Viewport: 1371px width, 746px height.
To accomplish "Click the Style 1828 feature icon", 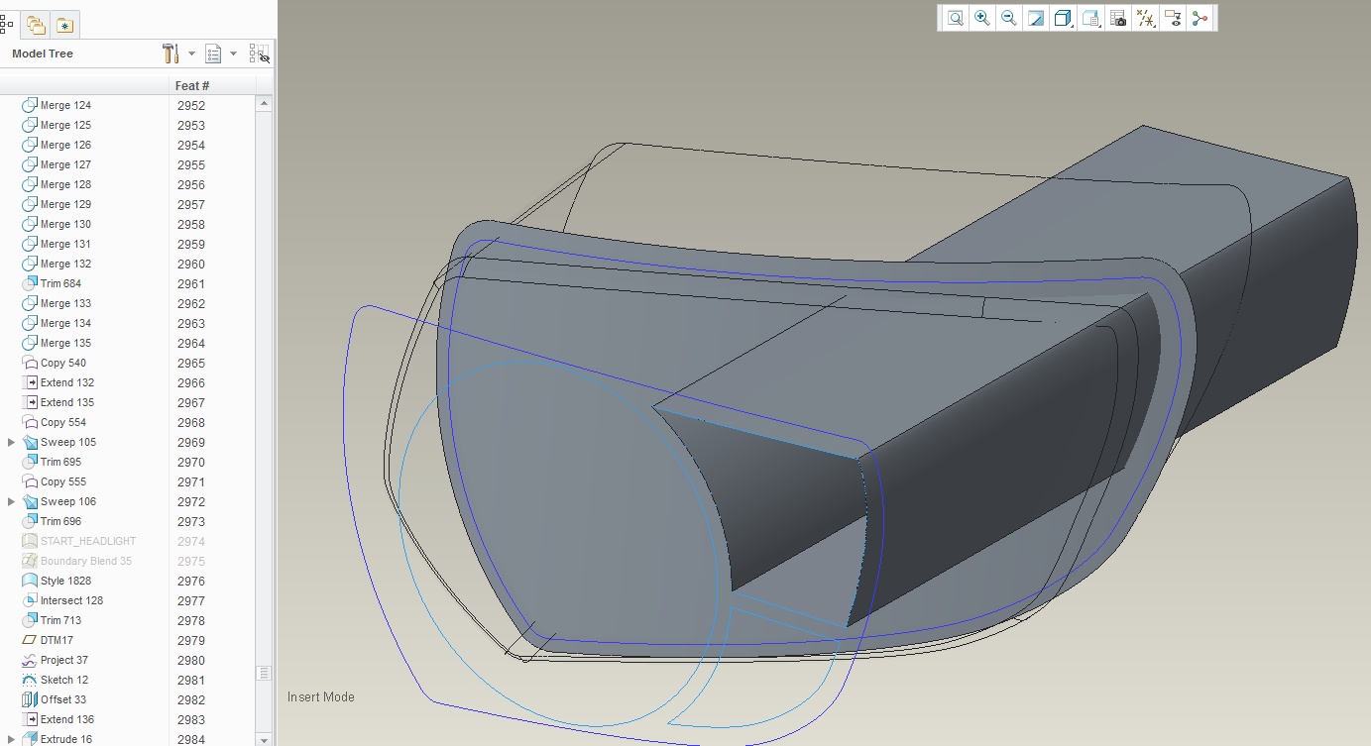I will click(30, 581).
